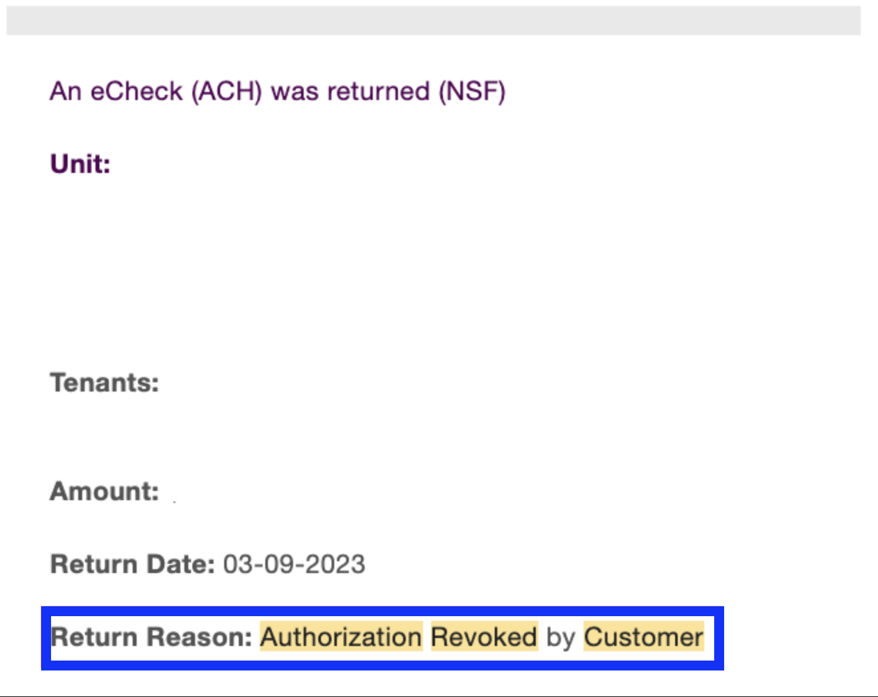This screenshot has width=878, height=697.
Task: Click the highlighted word "Authorization"
Action: point(341,637)
